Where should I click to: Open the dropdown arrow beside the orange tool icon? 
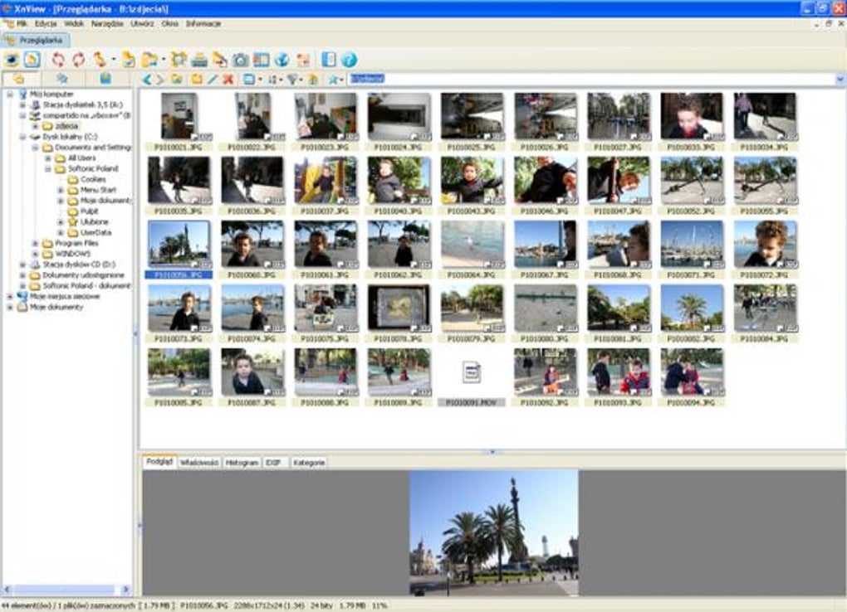(114, 60)
